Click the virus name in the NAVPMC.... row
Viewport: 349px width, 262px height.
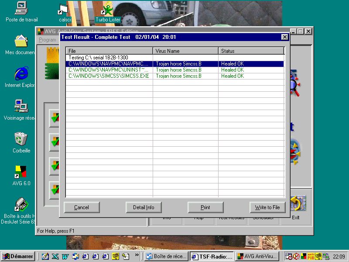[179, 64]
